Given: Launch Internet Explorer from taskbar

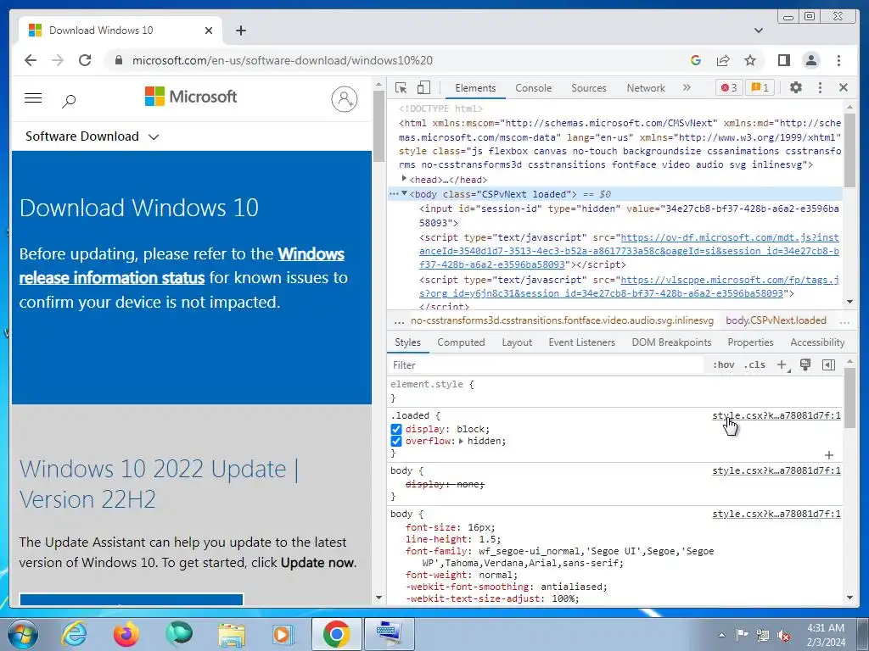Looking at the screenshot, I should click(x=75, y=634).
